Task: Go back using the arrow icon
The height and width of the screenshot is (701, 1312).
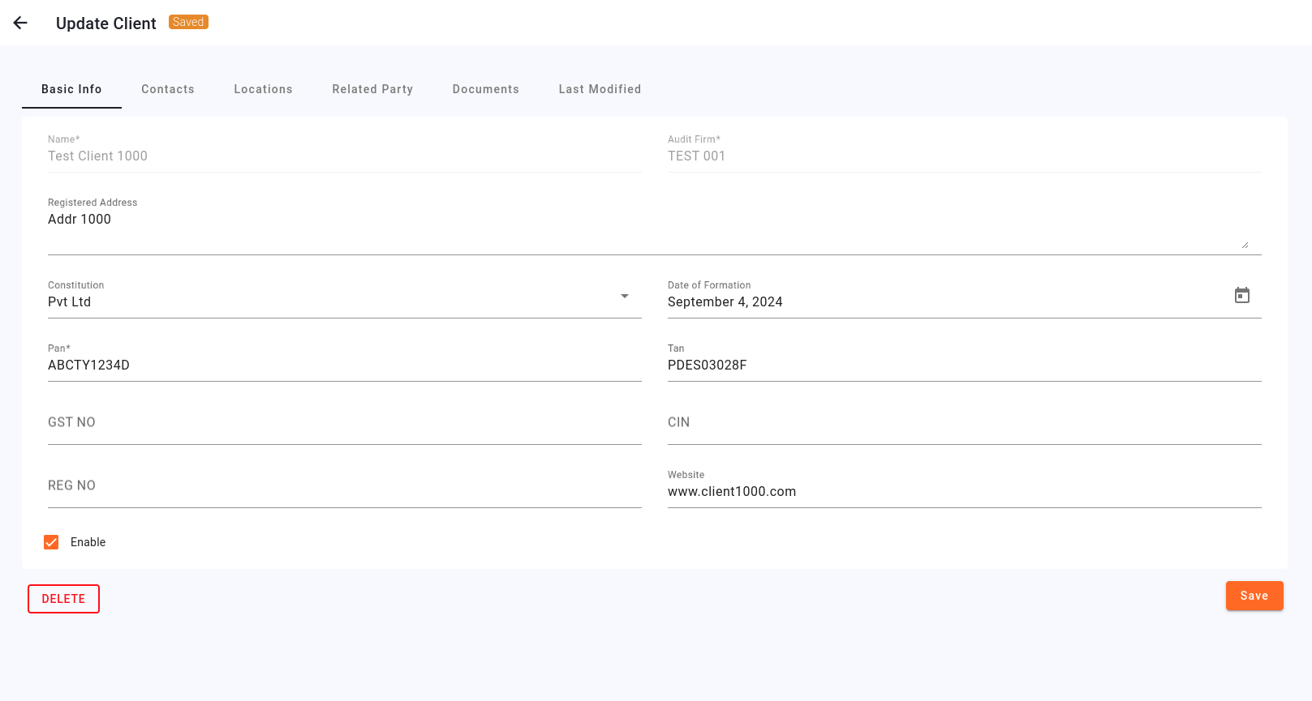Action: click(x=20, y=23)
